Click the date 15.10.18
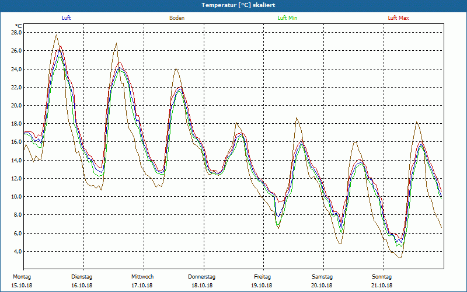The image size is (467, 292). (x=22, y=286)
